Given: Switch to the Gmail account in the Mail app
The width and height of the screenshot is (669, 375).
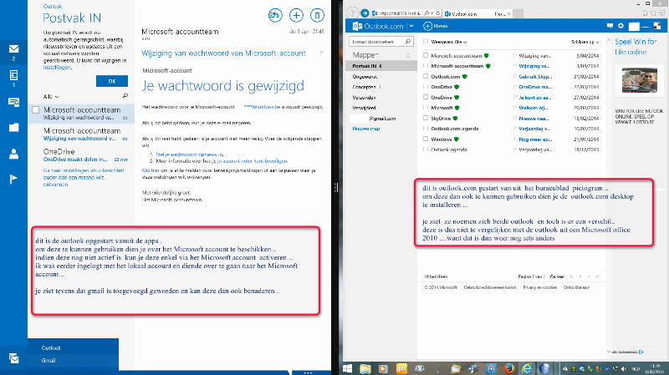Looking at the screenshot, I should (73, 360).
